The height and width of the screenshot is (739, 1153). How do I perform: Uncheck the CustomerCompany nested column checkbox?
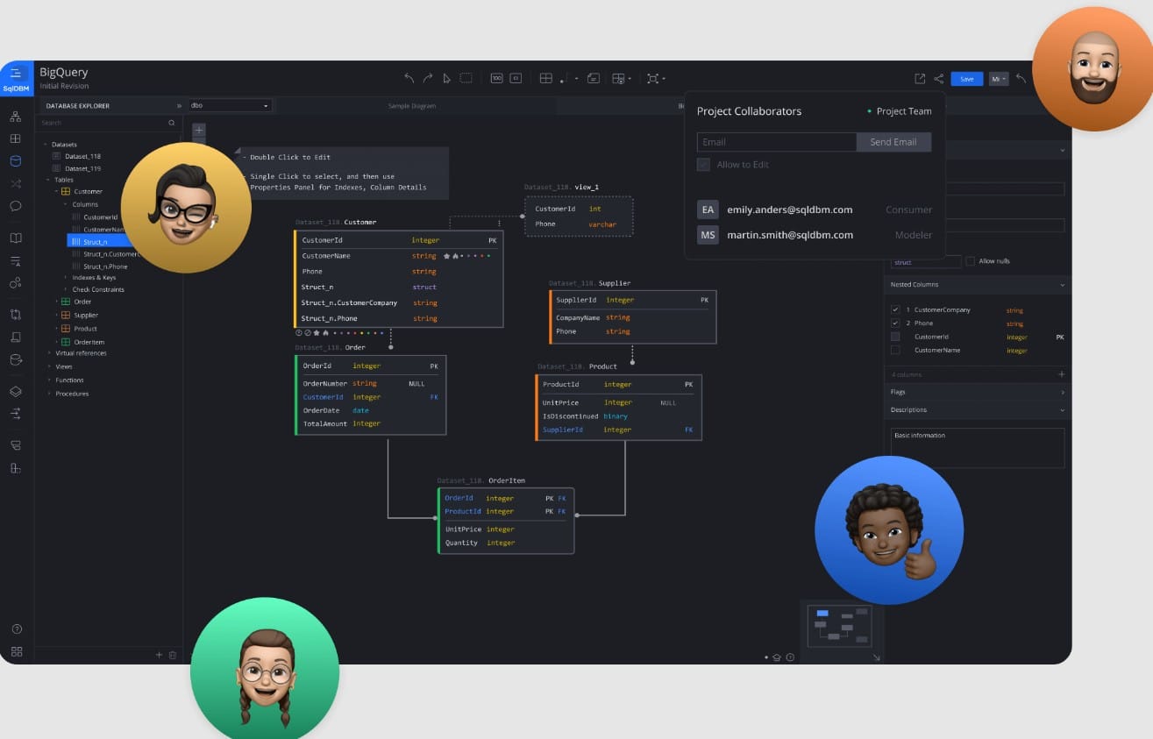[x=895, y=310]
